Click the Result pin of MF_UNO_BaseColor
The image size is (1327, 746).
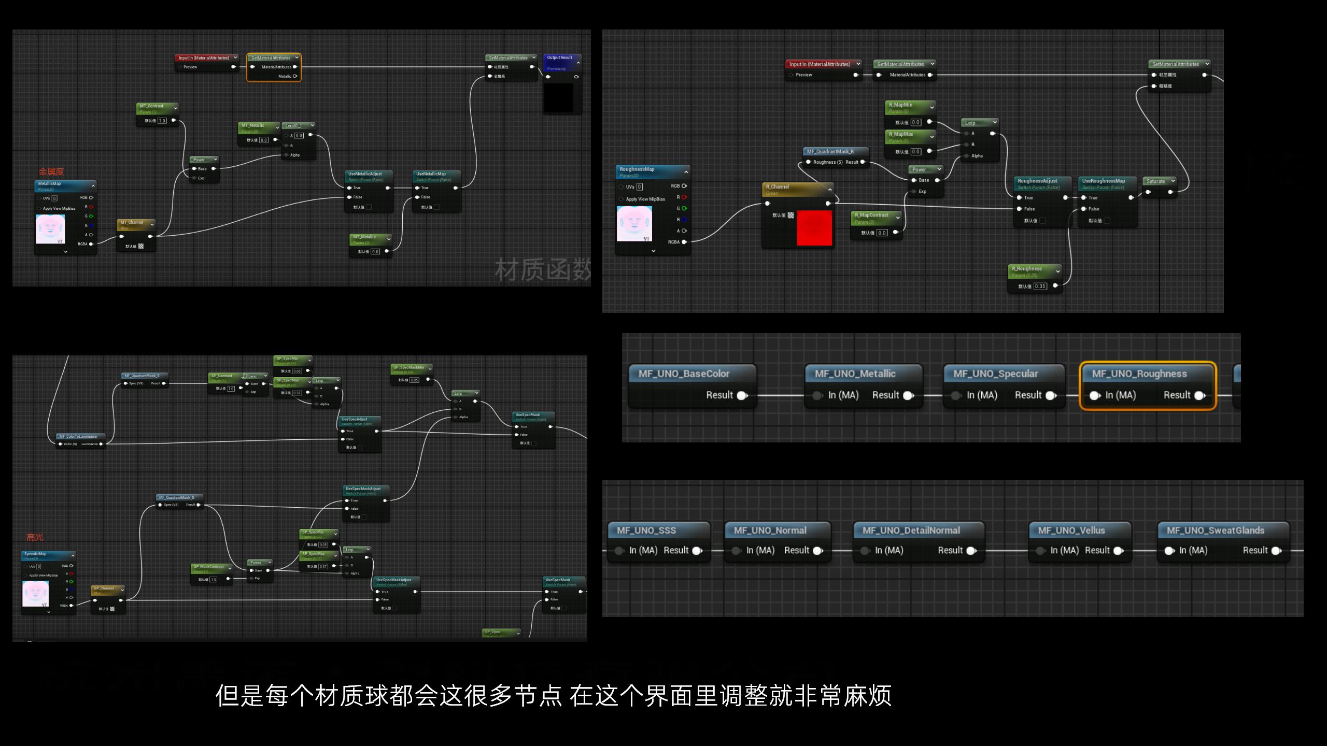pyautogui.click(x=742, y=395)
